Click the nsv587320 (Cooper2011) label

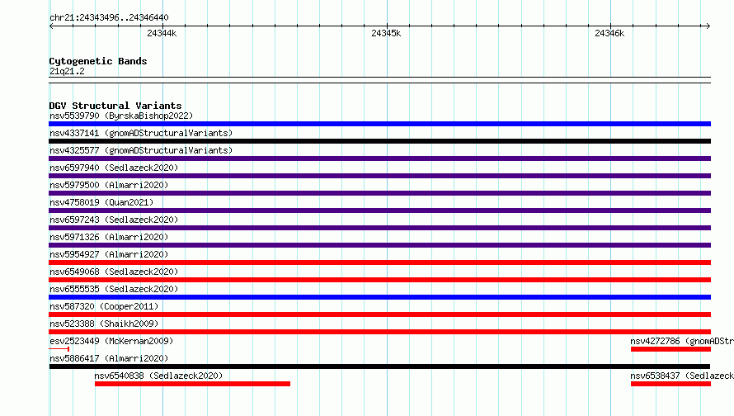[x=104, y=306]
